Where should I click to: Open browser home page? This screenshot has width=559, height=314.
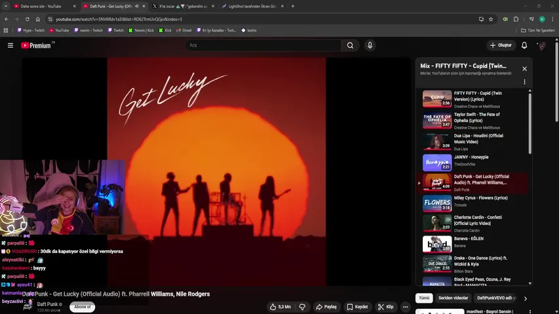38,19
